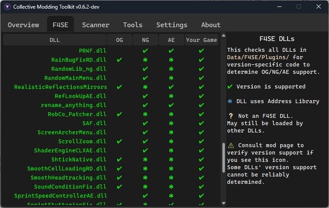The height and width of the screenshot is (208, 329).
Task: Click the app logo in title bar
Action: (x=7, y=7)
